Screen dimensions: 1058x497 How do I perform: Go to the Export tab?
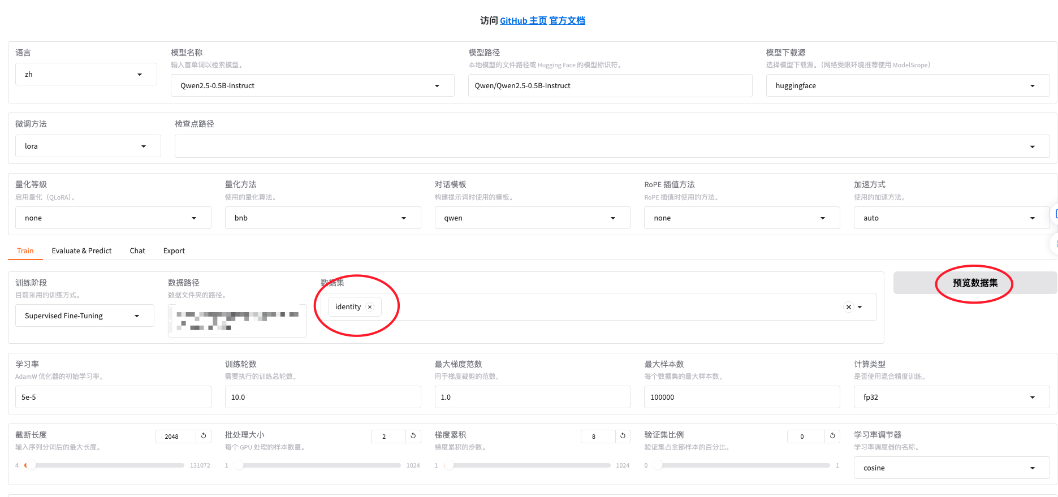point(174,251)
